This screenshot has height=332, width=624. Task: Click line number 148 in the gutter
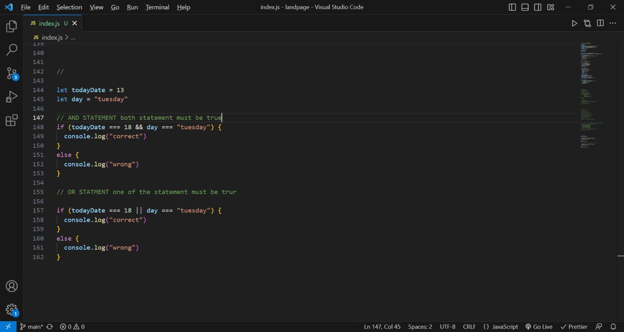pos(38,127)
